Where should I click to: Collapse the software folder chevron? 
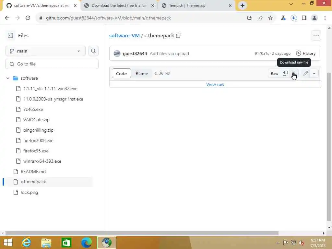tap(8, 78)
